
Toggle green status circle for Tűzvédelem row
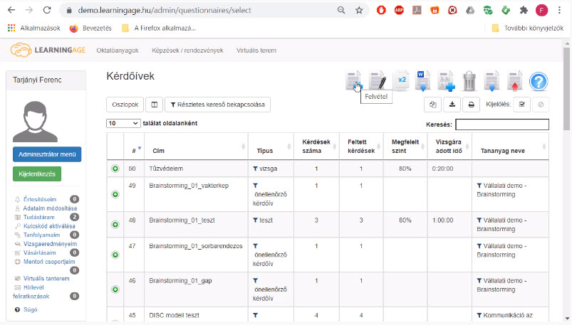(x=115, y=169)
